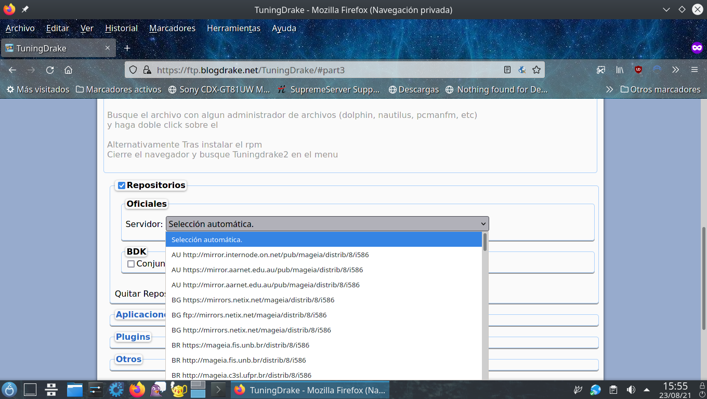Open the uBlock Origin extension
Image resolution: width=707 pixels, height=399 pixels.
638,70
